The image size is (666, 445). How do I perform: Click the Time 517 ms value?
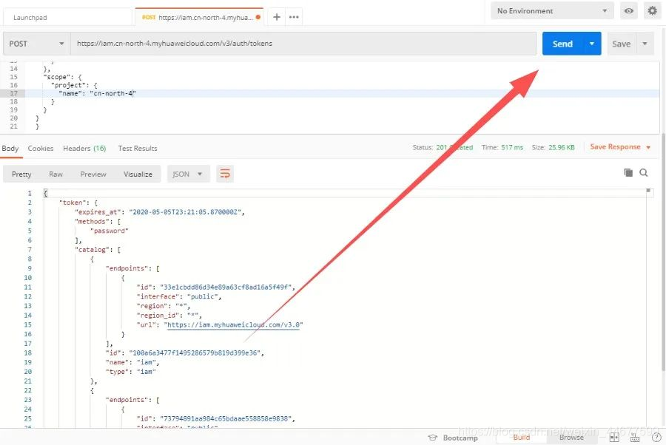tap(512, 147)
